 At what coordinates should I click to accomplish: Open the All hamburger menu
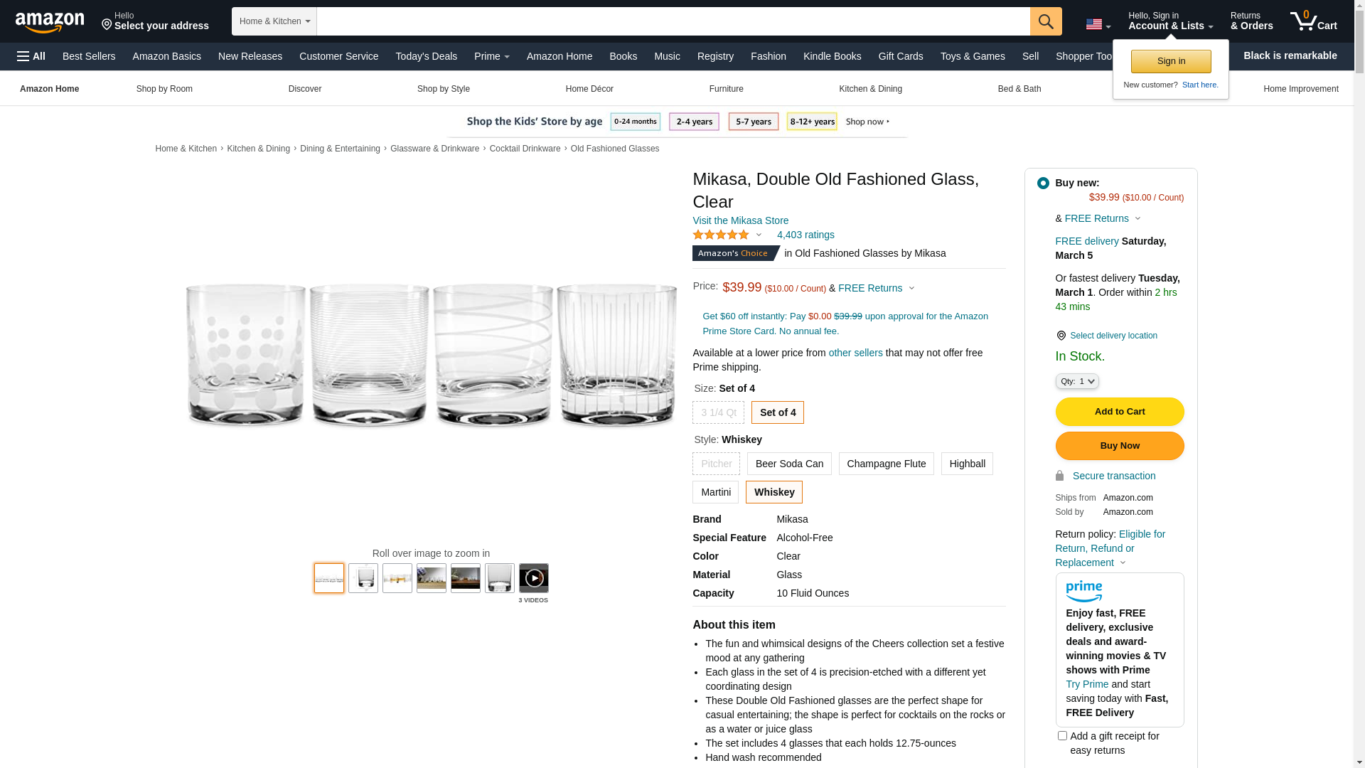(31, 56)
